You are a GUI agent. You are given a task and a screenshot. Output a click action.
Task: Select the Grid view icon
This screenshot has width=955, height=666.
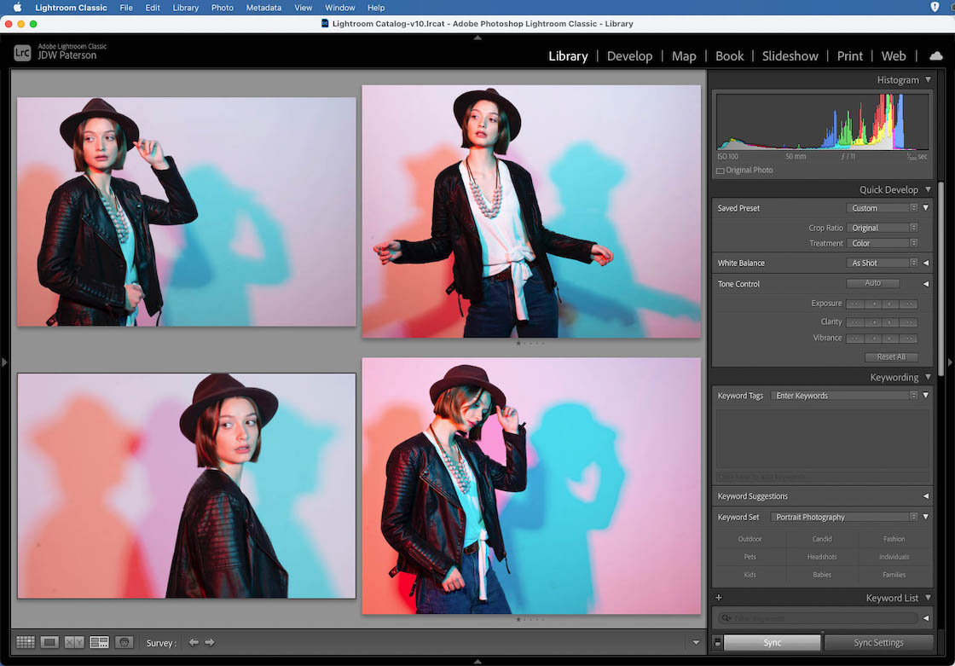click(25, 641)
